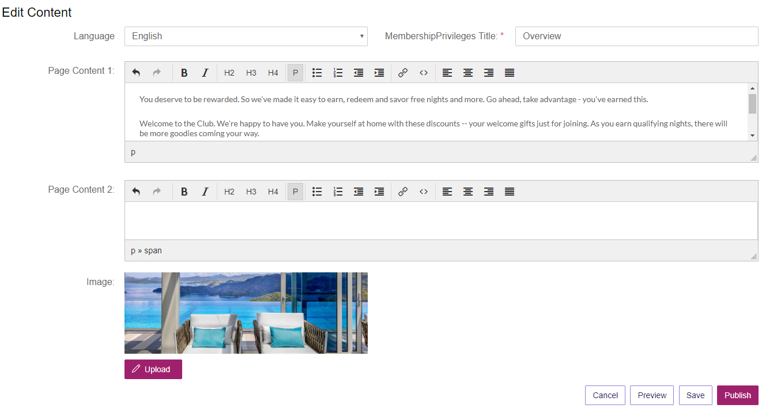
Task: Apply italic in Page Content 1 toolbar
Action: 205,73
